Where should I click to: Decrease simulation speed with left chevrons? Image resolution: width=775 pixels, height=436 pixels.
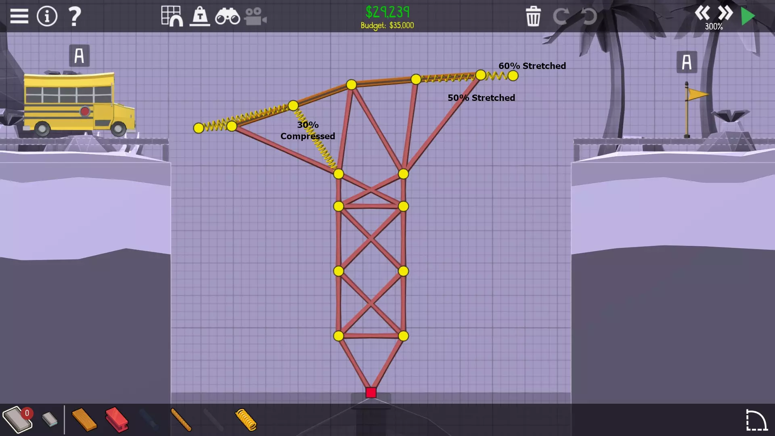coord(702,13)
